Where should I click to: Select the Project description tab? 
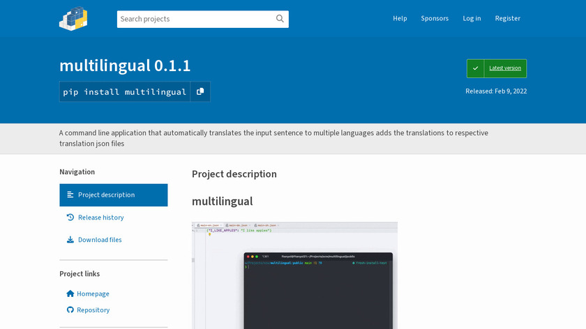pos(114,195)
